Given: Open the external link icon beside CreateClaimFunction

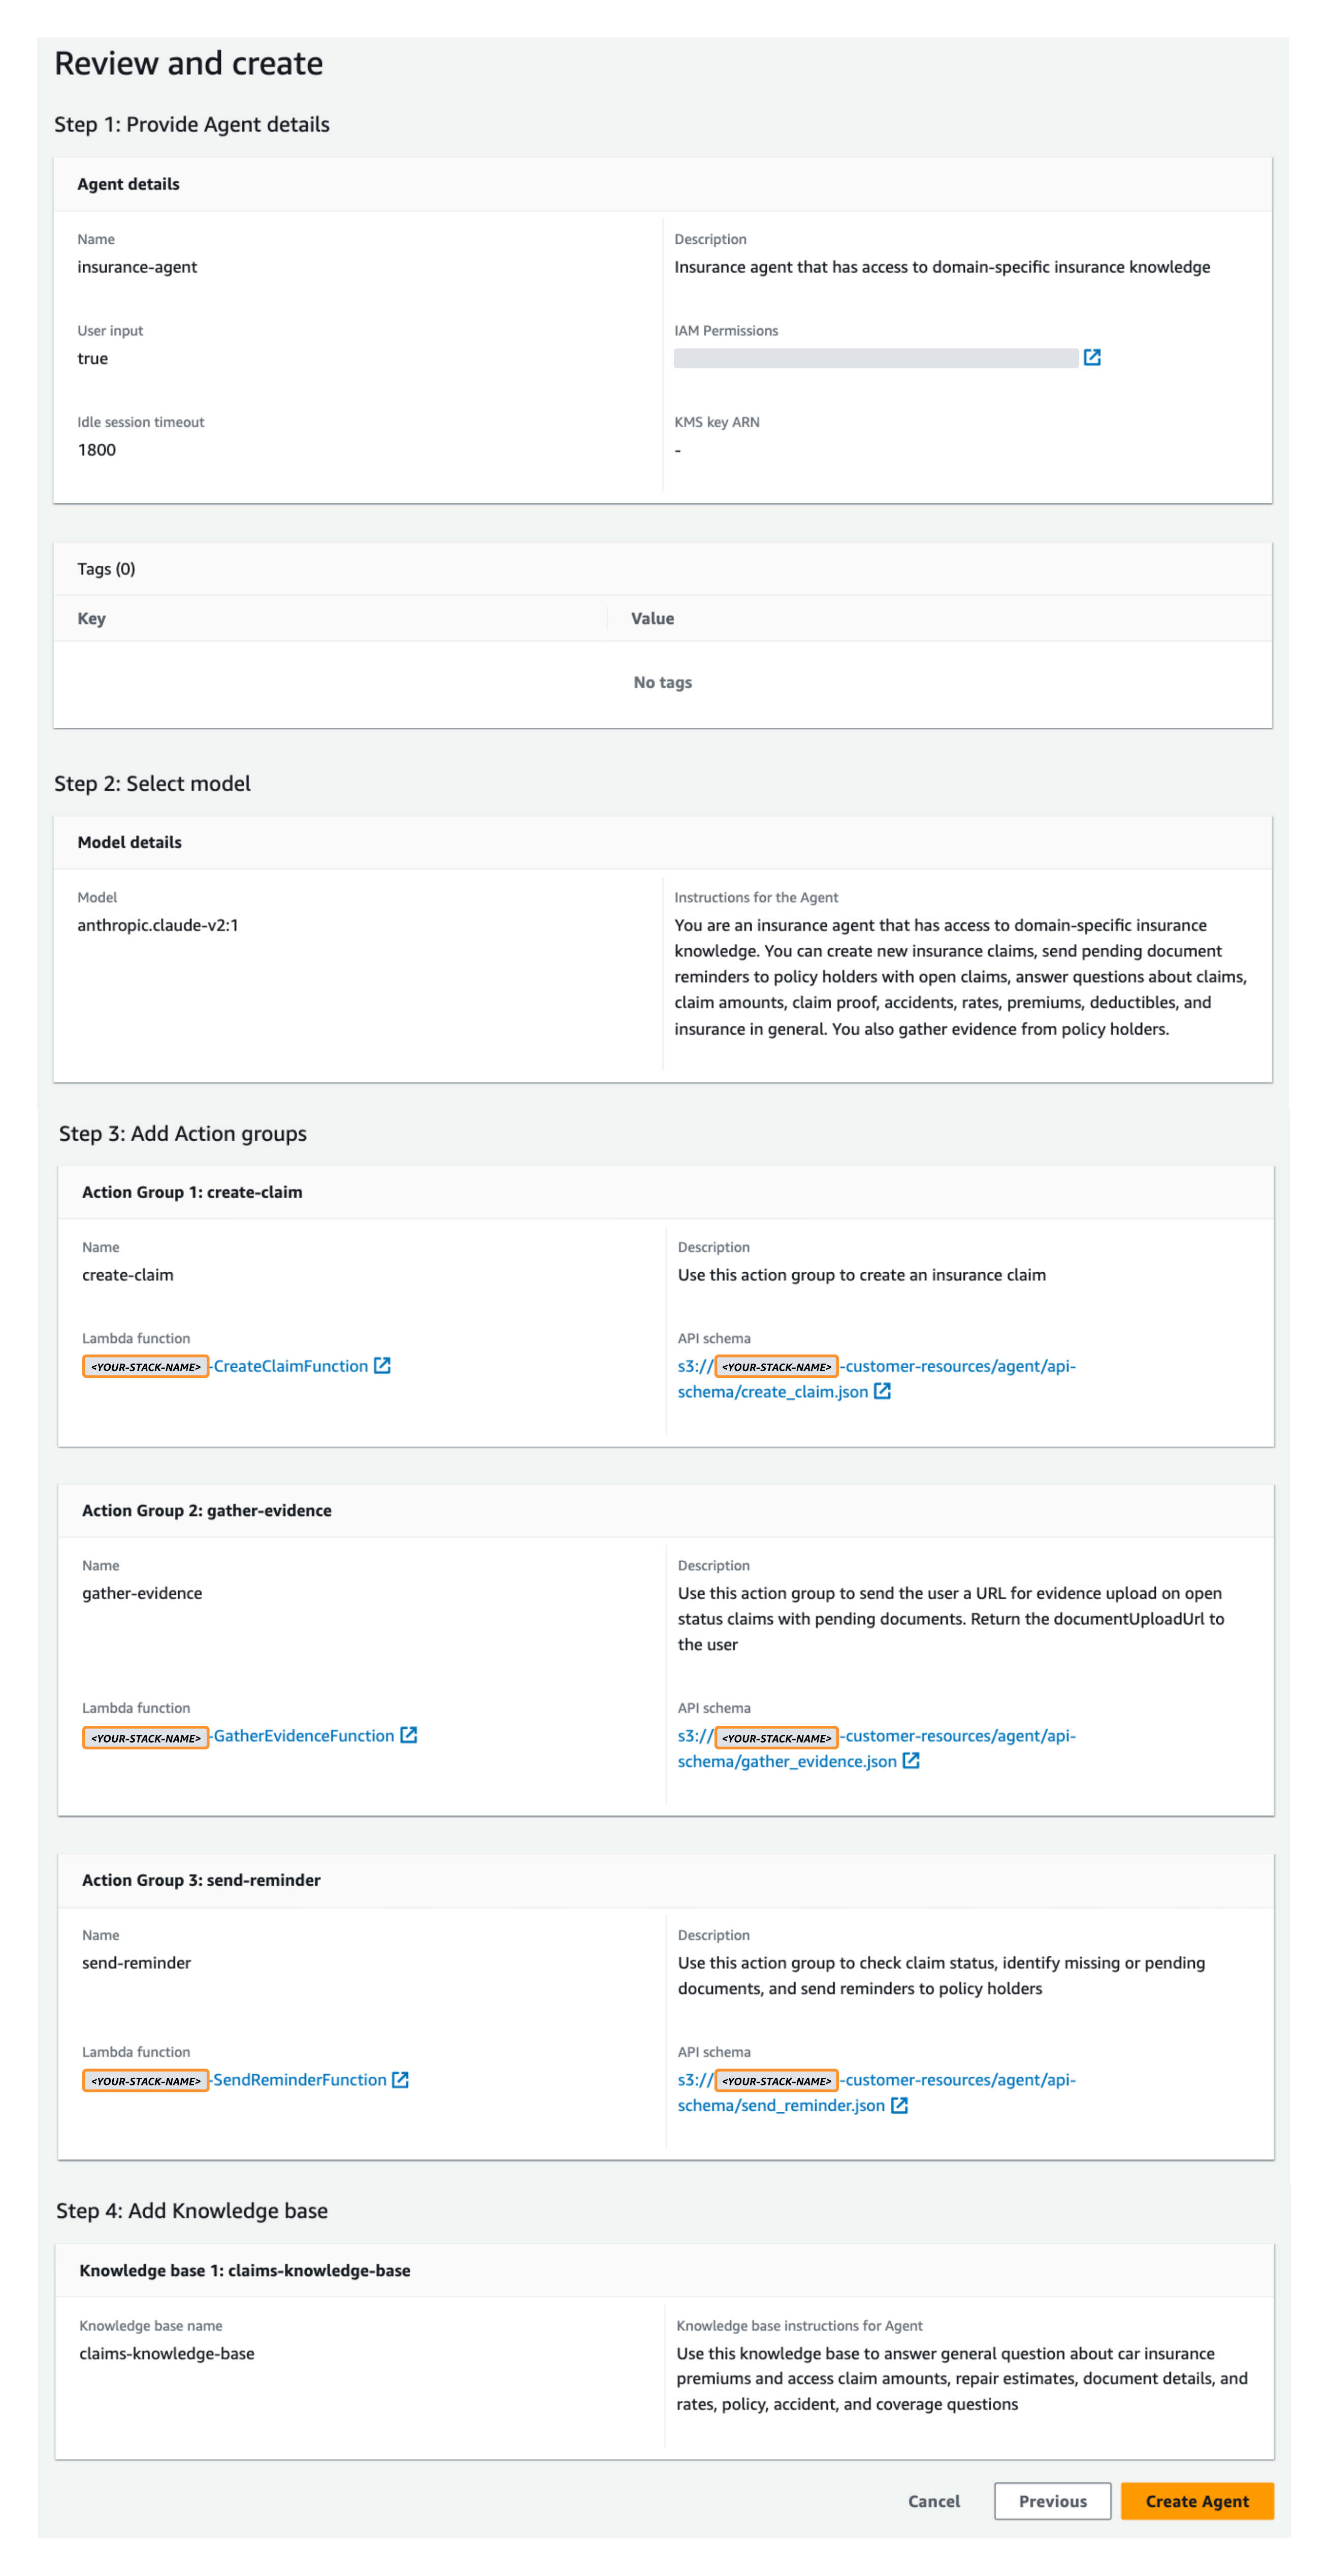Looking at the screenshot, I should [x=382, y=1365].
